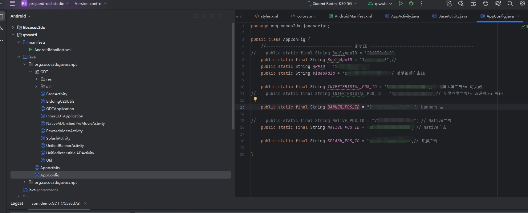Click Sync Project with Gradle elephant icon

498,4
